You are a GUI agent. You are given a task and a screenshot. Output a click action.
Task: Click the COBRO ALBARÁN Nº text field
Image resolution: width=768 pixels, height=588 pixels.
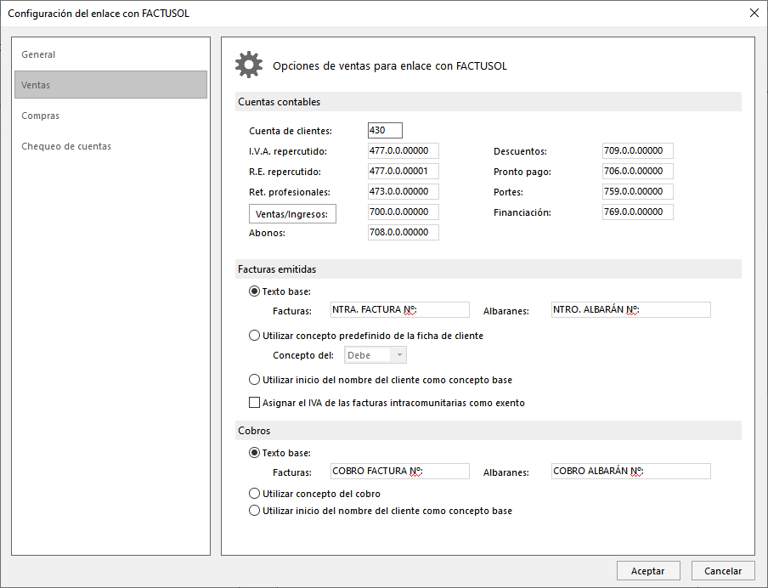pyautogui.click(x=631, y=471)
